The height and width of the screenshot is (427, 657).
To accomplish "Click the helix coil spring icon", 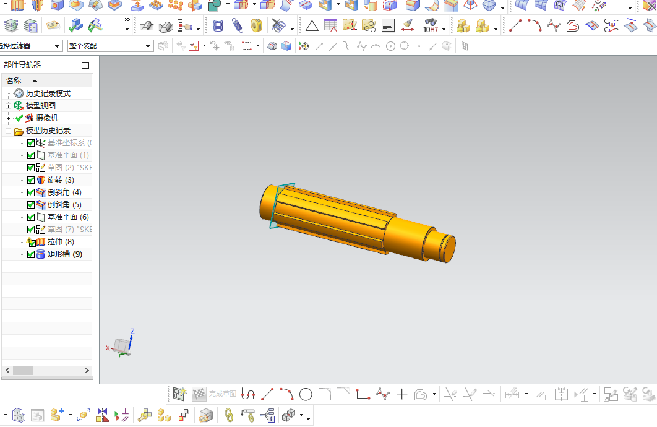I will click(x=218, y=26).
